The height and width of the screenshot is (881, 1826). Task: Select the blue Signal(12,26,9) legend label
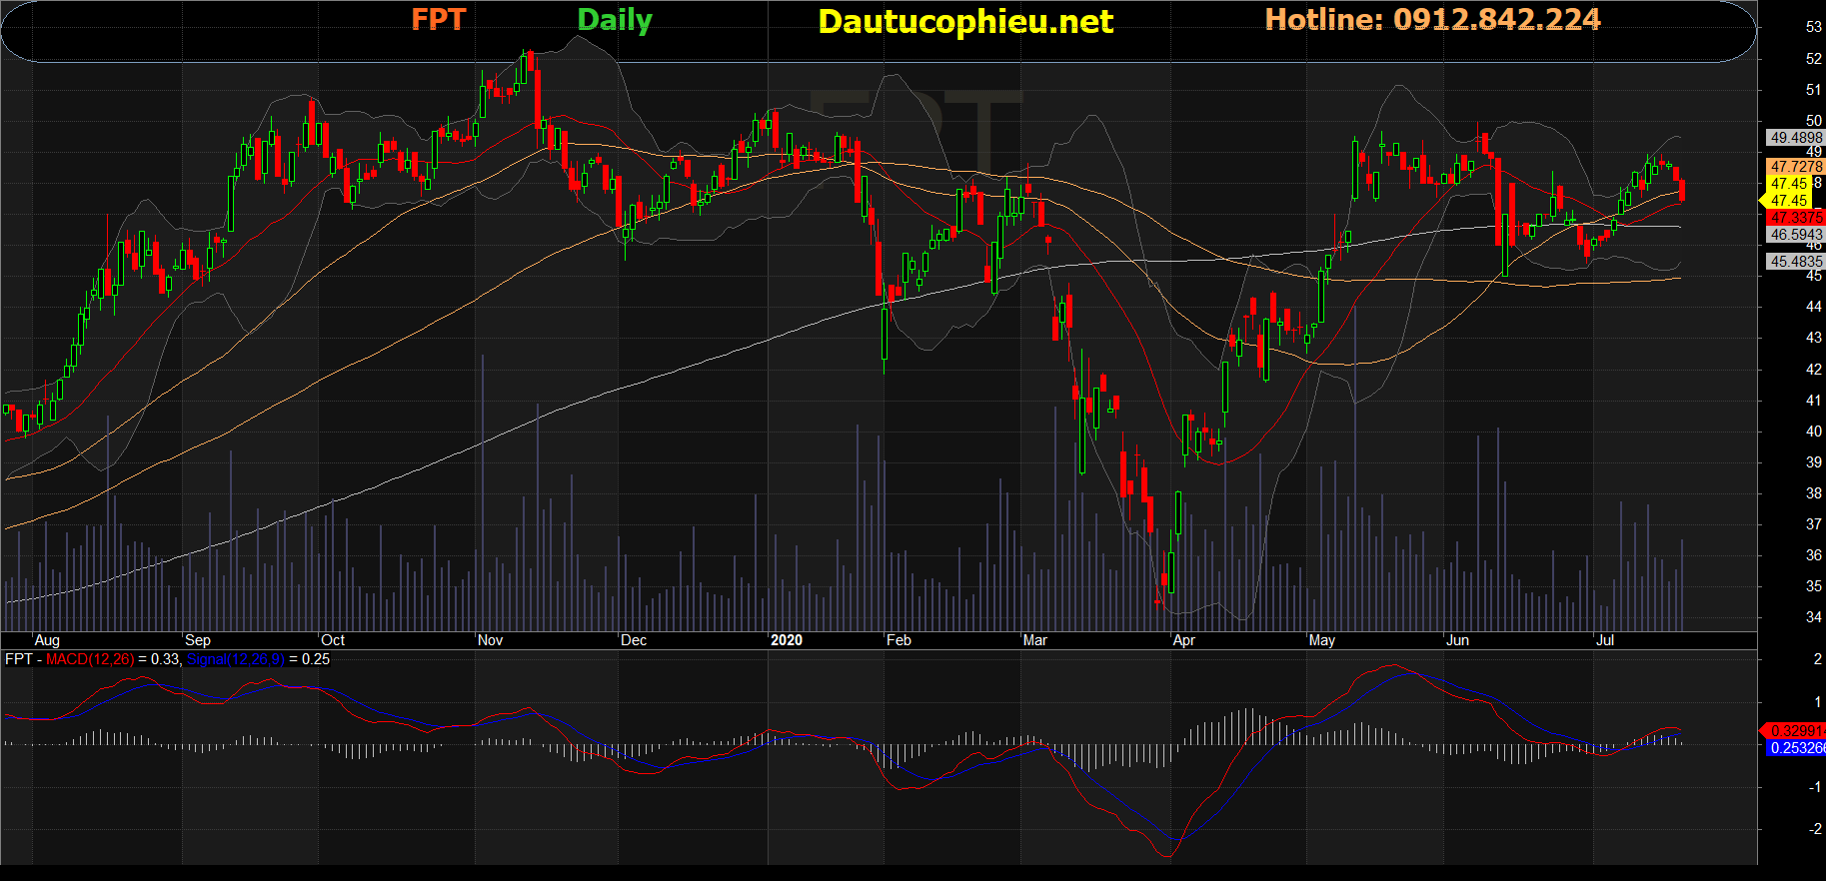coord(235,659)
